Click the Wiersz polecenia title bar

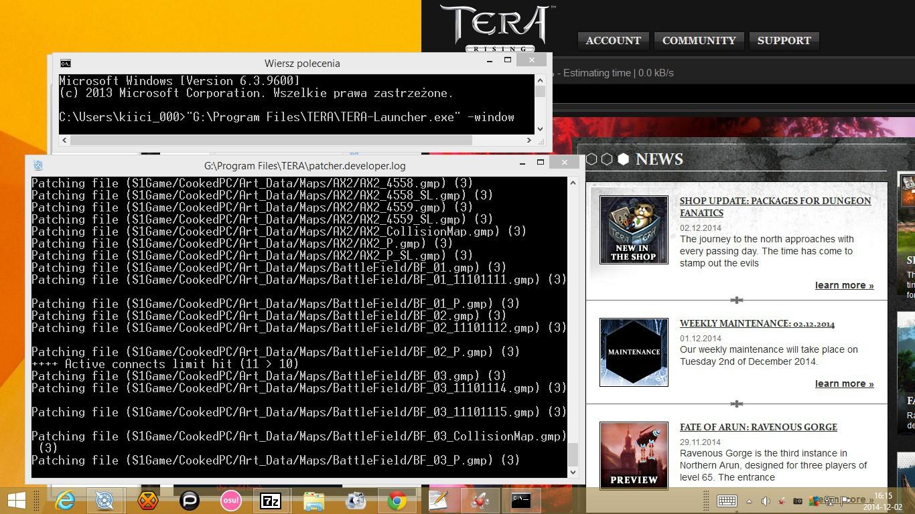[x=301, y=63]
